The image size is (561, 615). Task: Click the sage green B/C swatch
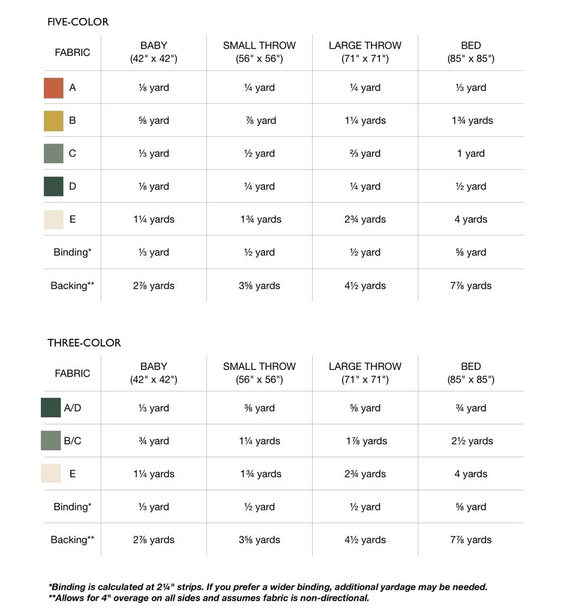pos(51,441)
